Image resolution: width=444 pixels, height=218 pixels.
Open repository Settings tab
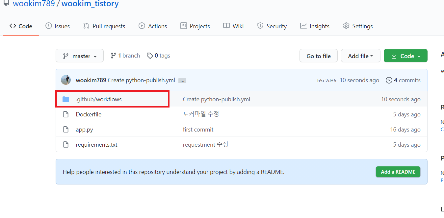tap(358, 26)
